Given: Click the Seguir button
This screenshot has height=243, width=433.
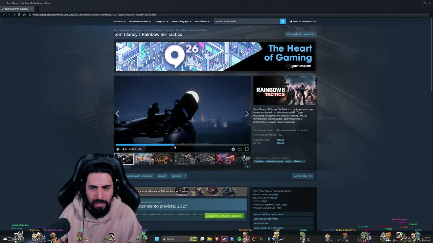Looking at the screenshot, I should click(x=162, y=176).
